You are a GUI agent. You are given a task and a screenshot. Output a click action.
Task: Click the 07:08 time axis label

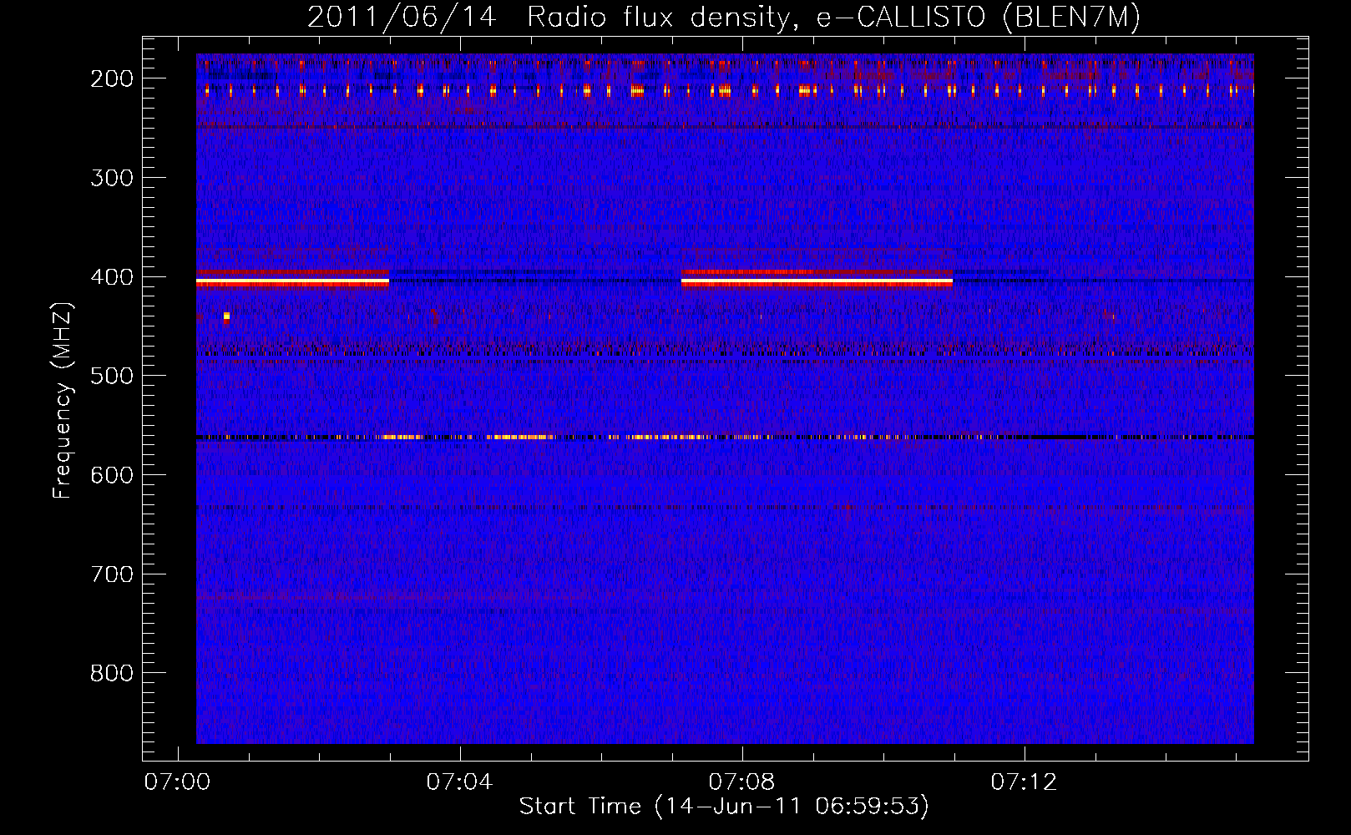(x=742, y=782)
